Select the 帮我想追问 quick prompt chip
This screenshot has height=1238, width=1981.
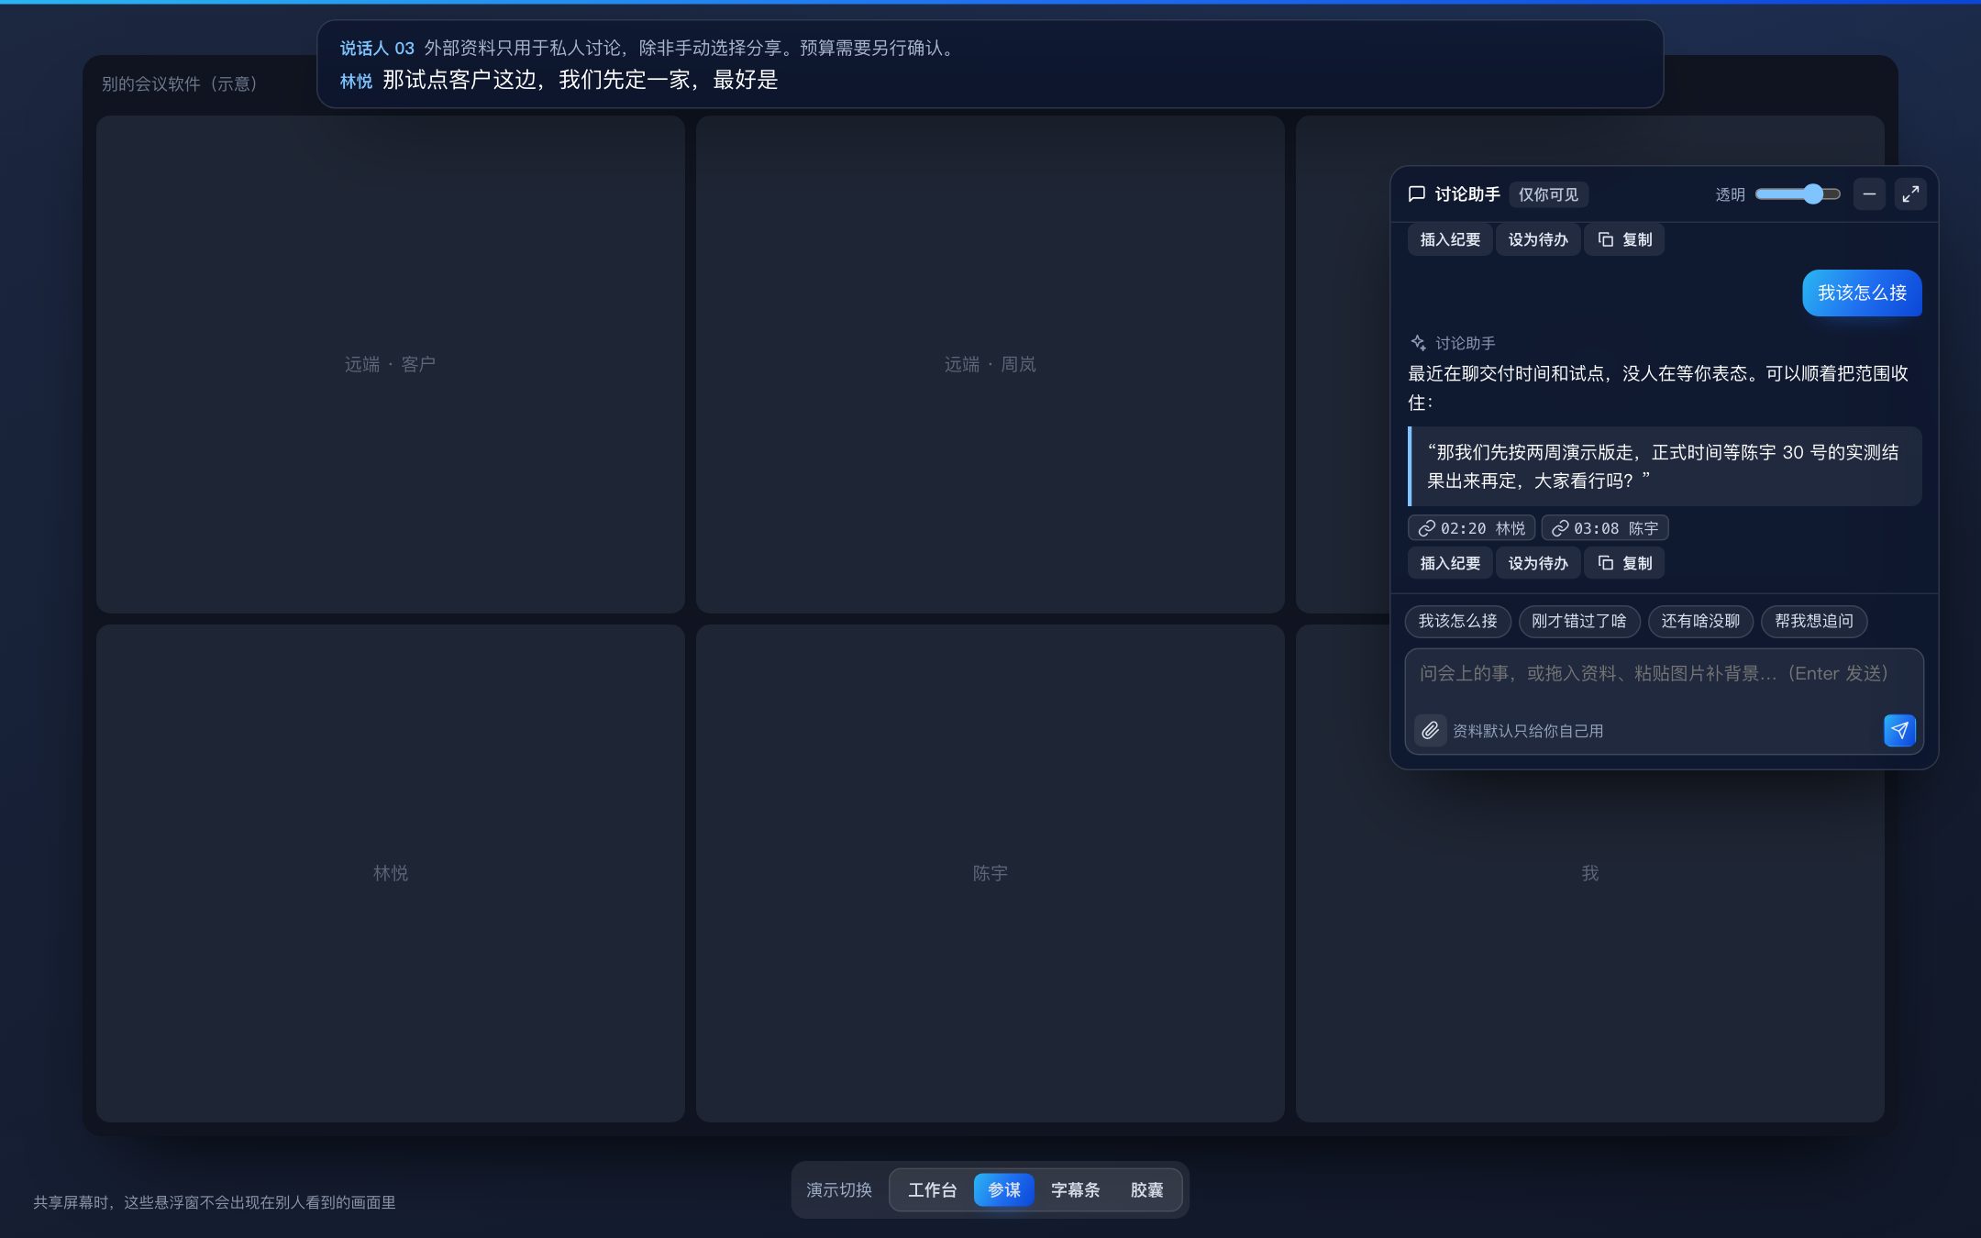[1814, 621]
